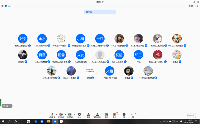Toggle fullscreen mode icon at top right
The image size is (200, 124).
[x=197, y=6]
